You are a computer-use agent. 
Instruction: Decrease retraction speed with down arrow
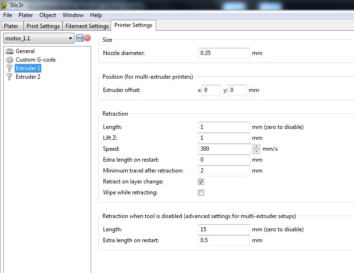[x=257, y=151]
